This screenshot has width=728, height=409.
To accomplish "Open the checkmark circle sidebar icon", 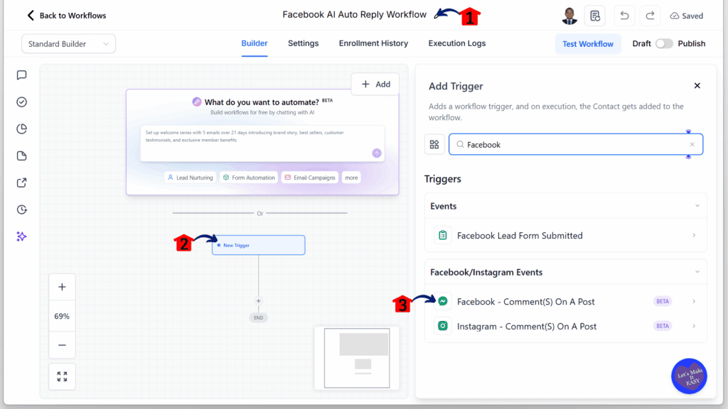I will click(x=21, y=102).
